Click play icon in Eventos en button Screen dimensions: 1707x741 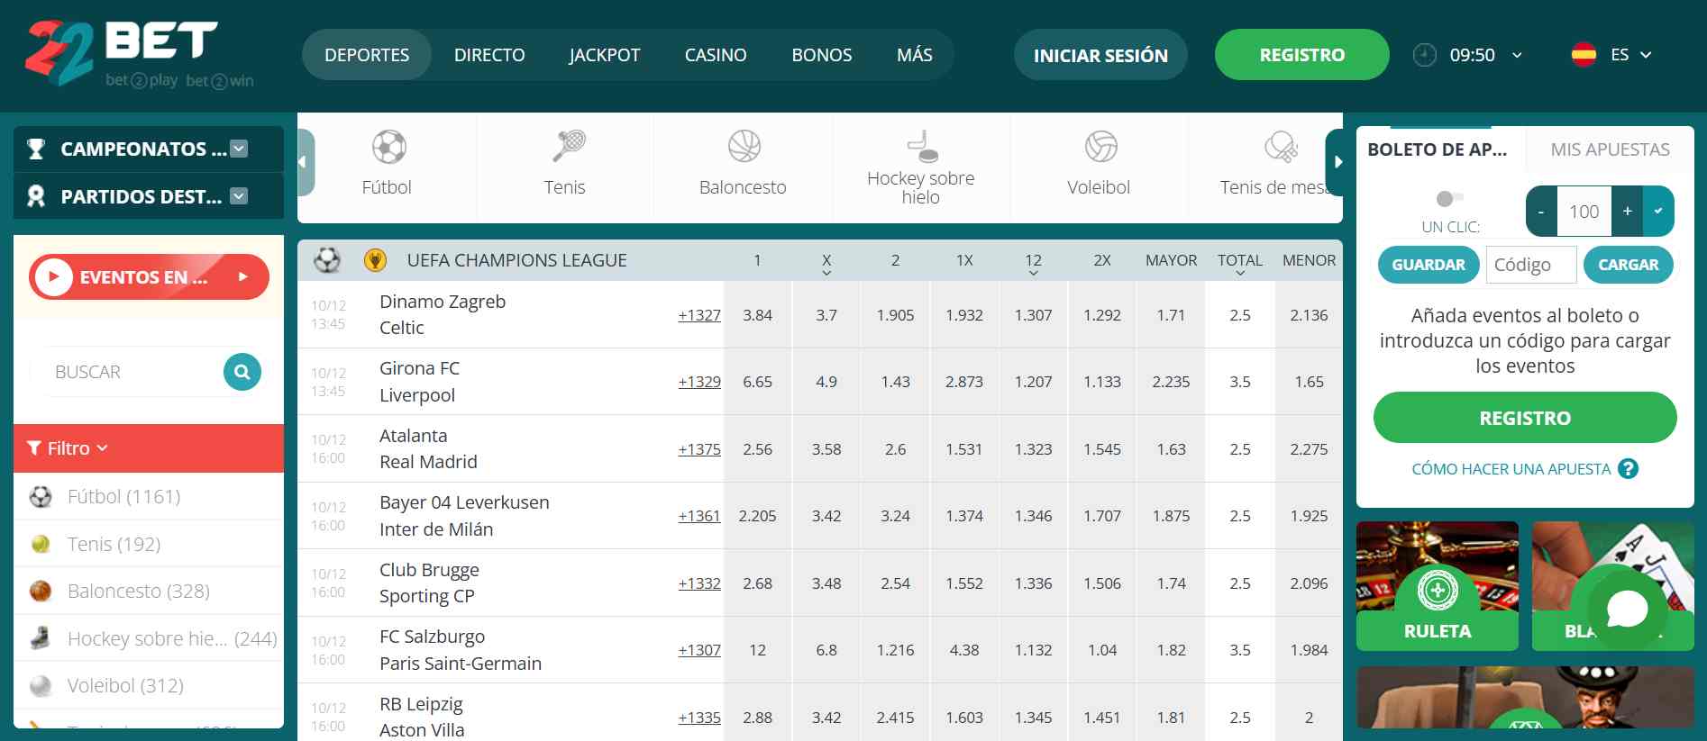54,277
